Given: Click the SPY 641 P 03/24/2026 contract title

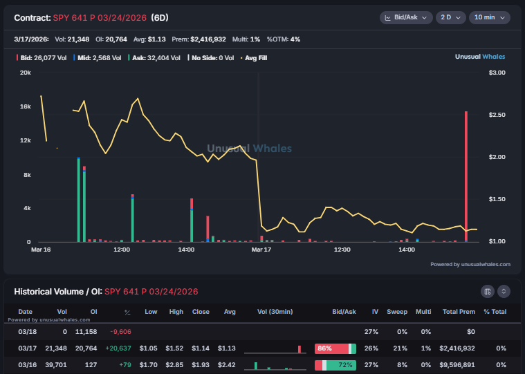Looking at the screenshot, I should (x=100, y=18).
